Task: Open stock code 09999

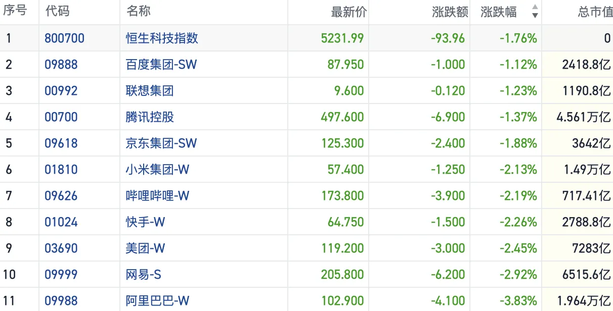Action: 61,275
